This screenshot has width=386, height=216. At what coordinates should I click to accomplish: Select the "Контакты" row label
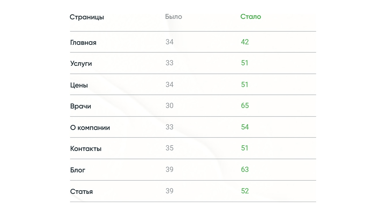pyautogui.click(x=86, y=149)
